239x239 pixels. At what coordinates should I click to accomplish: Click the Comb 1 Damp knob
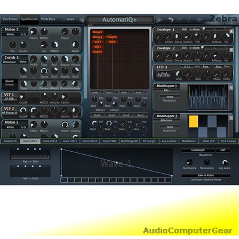tap(44, 71)
